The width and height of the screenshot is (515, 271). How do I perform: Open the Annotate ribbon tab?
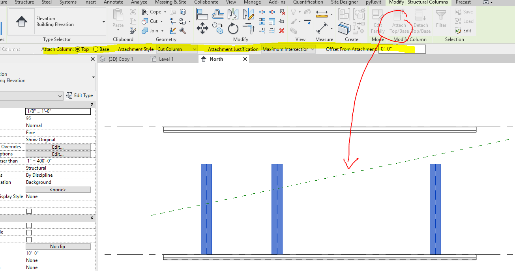coord(113,2)
